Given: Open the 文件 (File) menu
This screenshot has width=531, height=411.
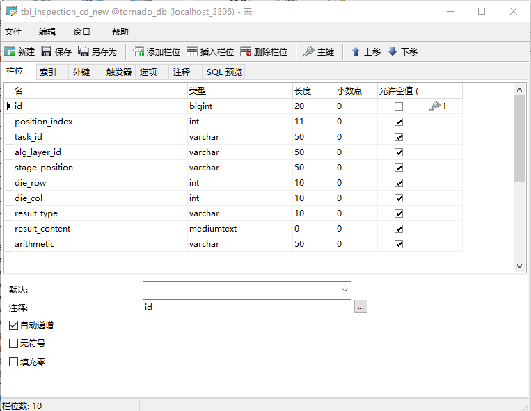Looking at the screenshot, I should tap(13, 32).
